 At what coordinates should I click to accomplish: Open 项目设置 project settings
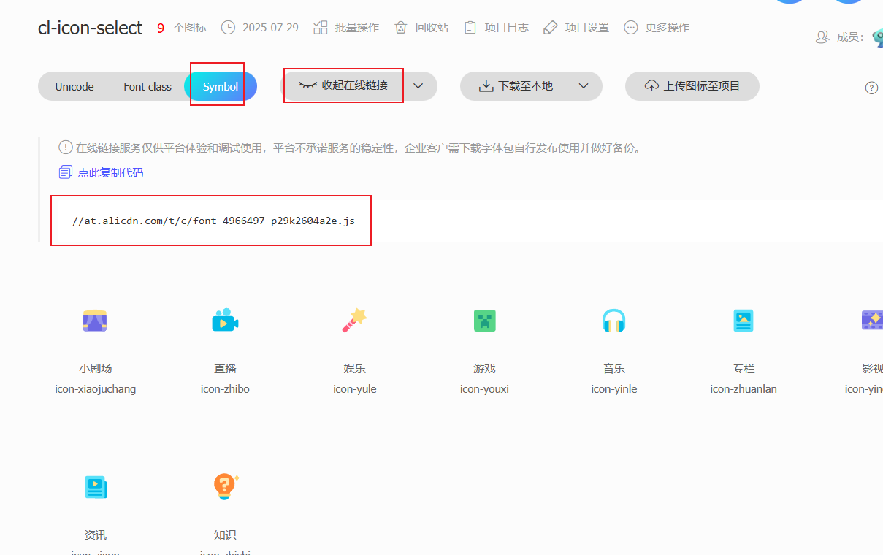(x=576, y=27)
